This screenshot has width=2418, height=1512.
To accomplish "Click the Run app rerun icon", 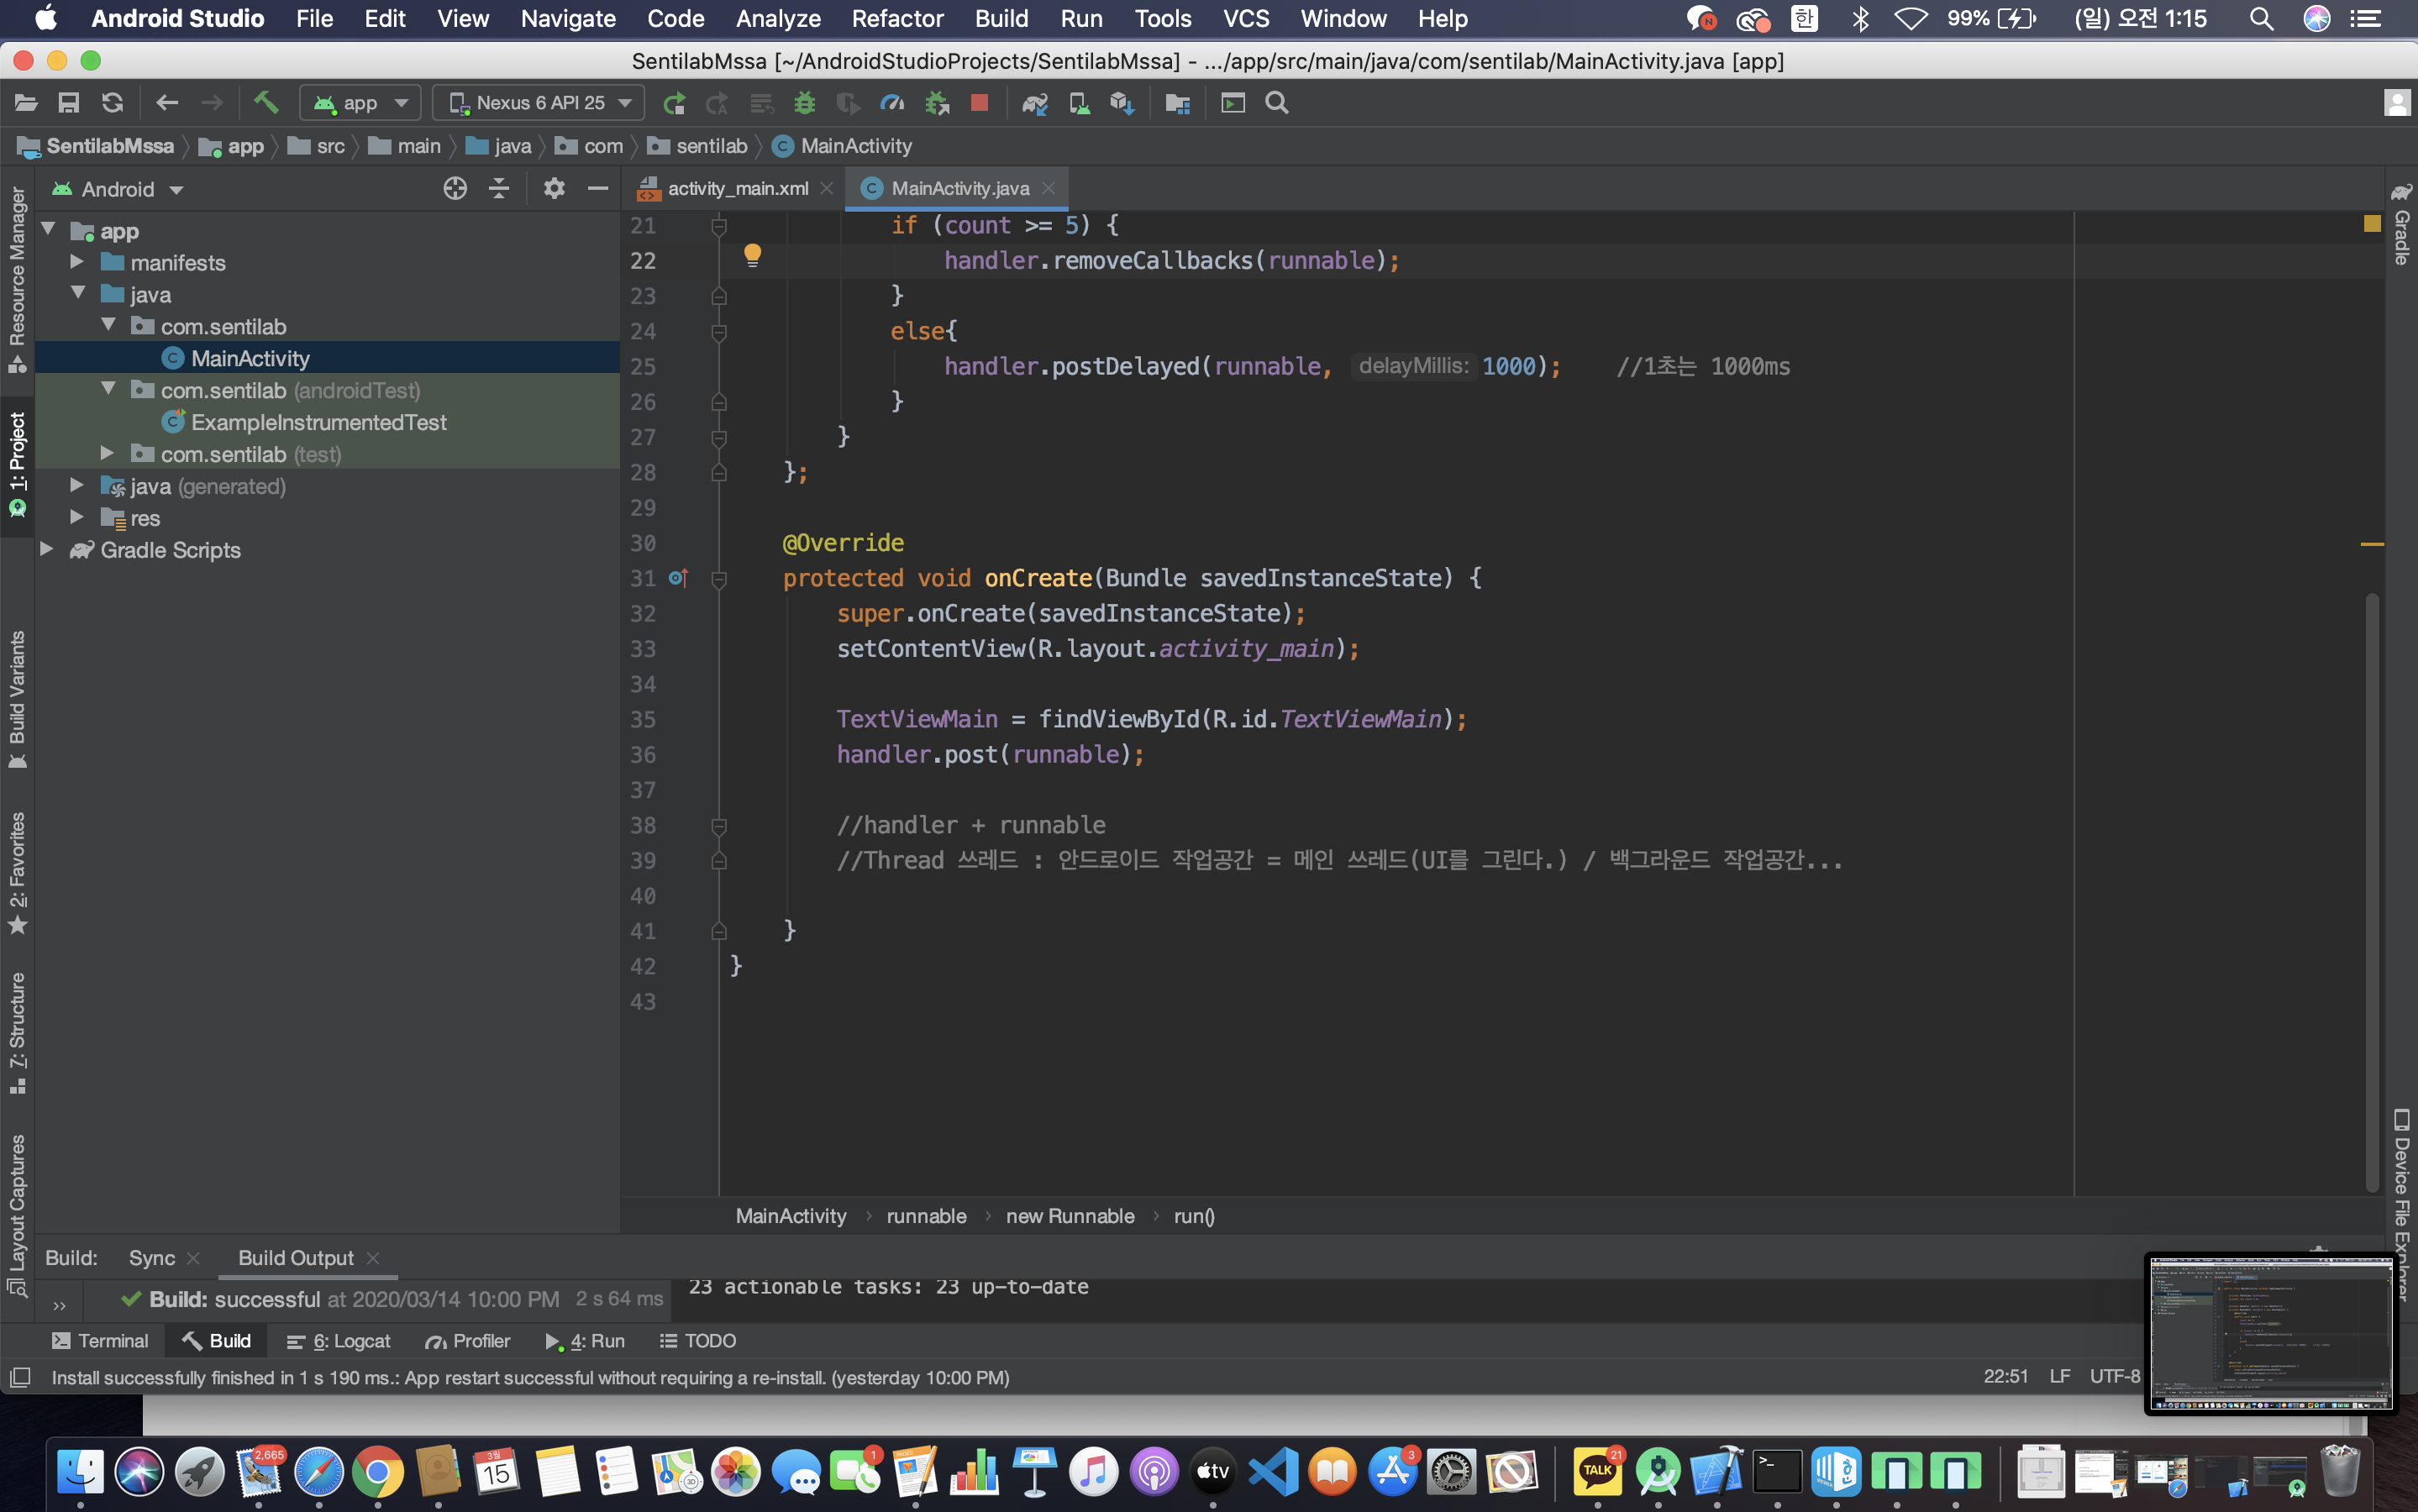I will click(674, 103).
